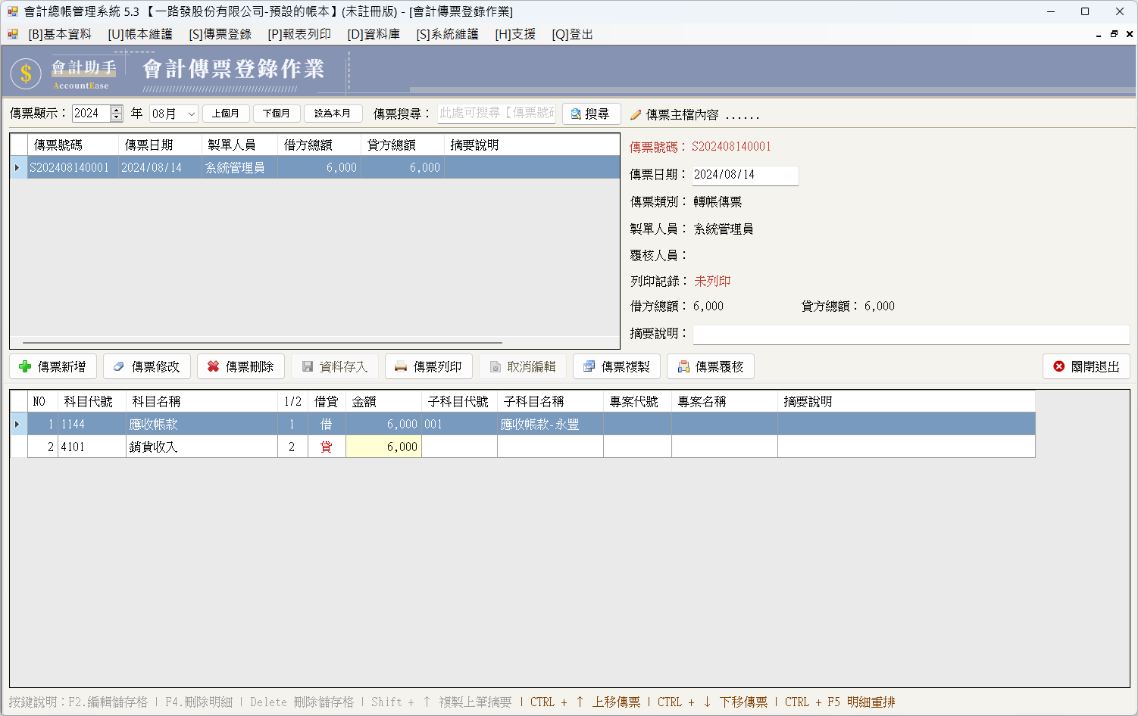Go to previous month with 上個月

tap(226, 114)
